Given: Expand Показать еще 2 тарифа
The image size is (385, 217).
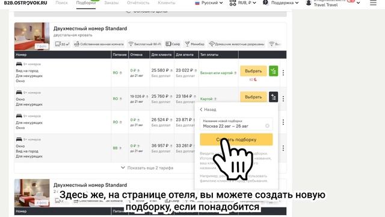Looking at the screenshot, I should point(147,168).
